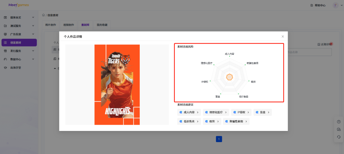344x154 pixels.
Task: Click the user avatar icon at top right
Action: (x=335, y=5)
